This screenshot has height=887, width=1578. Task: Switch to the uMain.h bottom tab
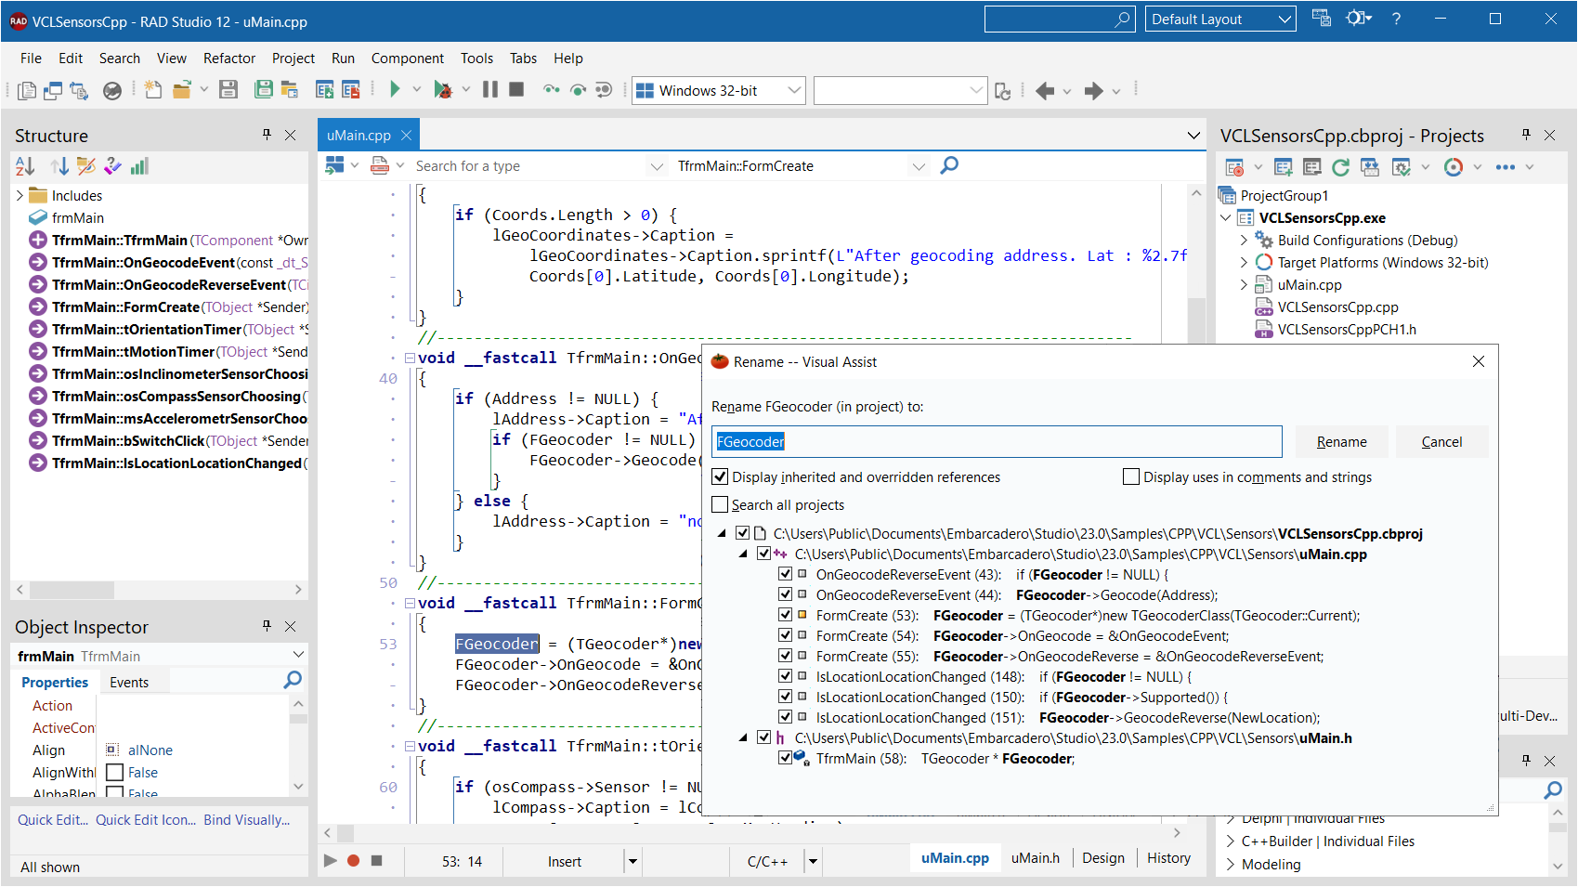[x=1036, y=858]
